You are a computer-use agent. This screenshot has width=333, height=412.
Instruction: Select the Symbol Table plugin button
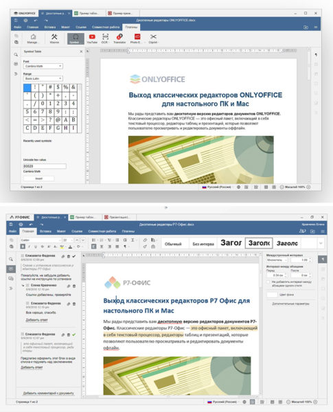pos(76,38)
